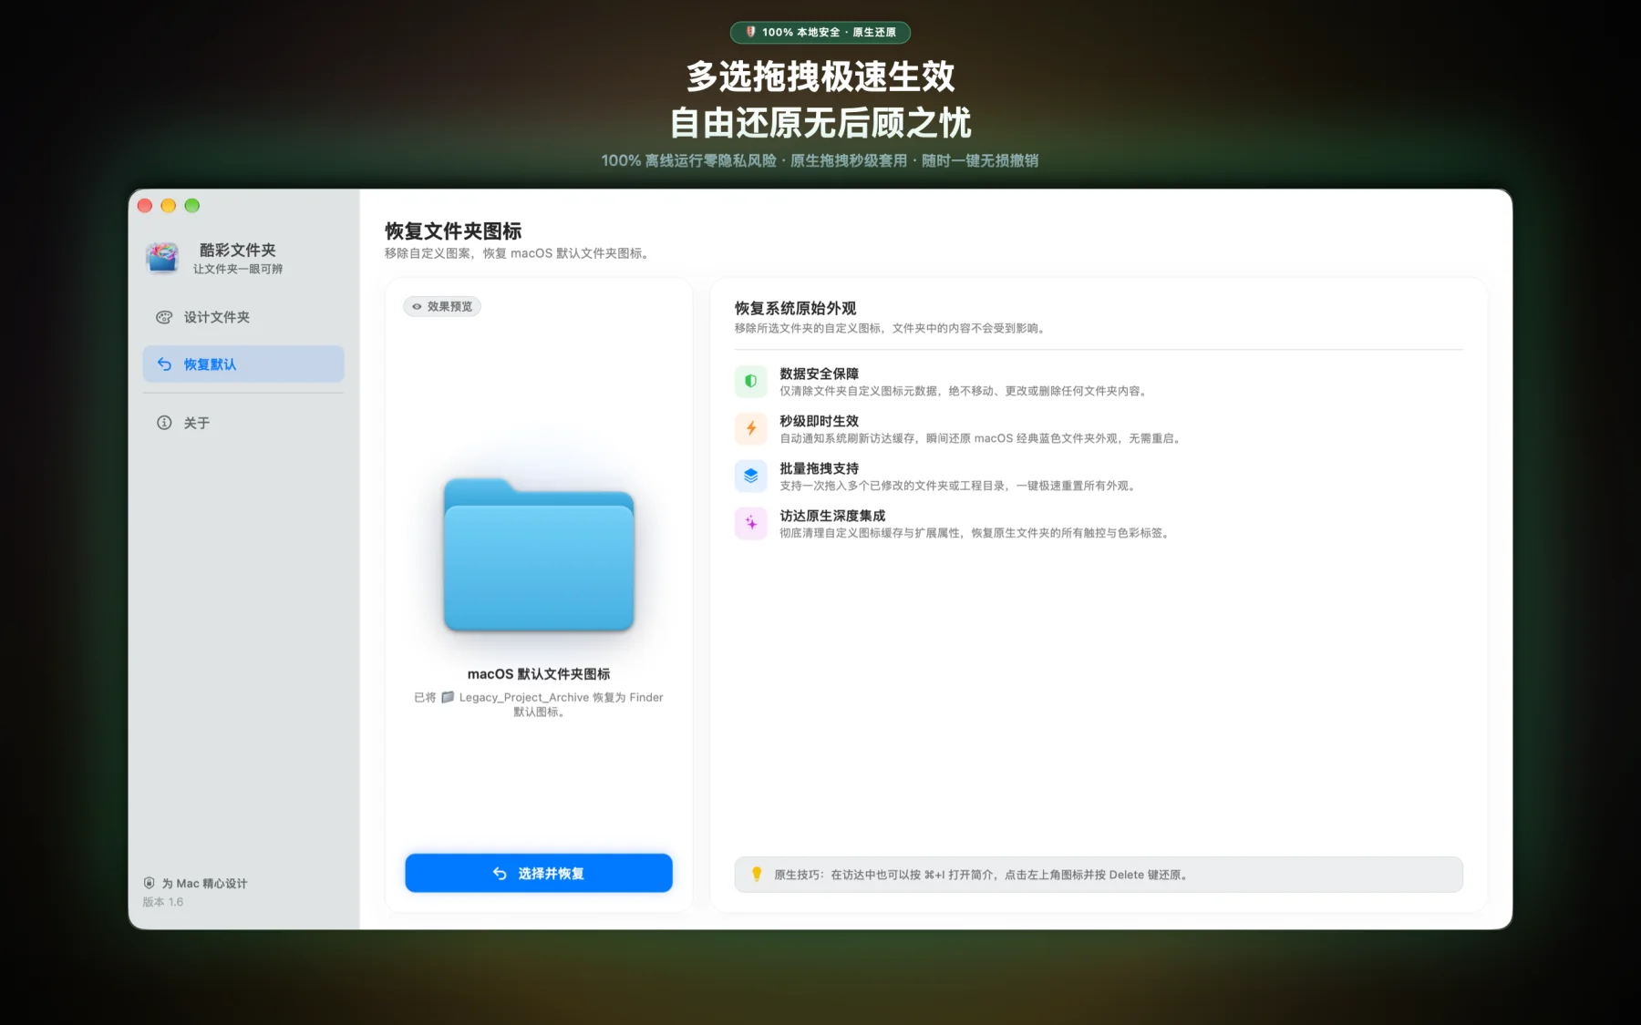Click the 移除所选文件夹的自定义图标 subtitle
1641x1025 pixels.
pyautogui.click(x=892, y=328)
